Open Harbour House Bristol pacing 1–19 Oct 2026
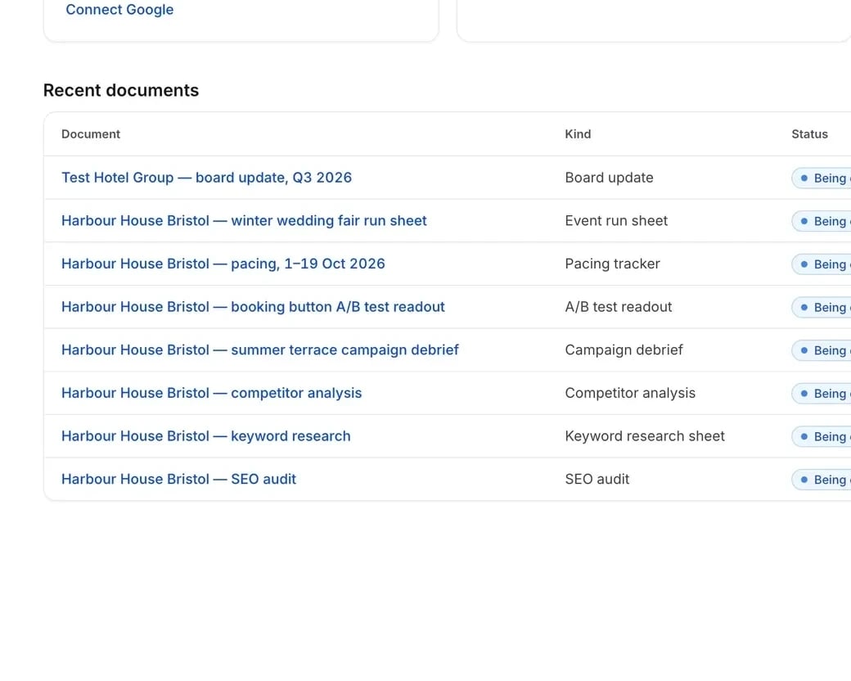Screen dimensions: 851x681 (223, 264)
